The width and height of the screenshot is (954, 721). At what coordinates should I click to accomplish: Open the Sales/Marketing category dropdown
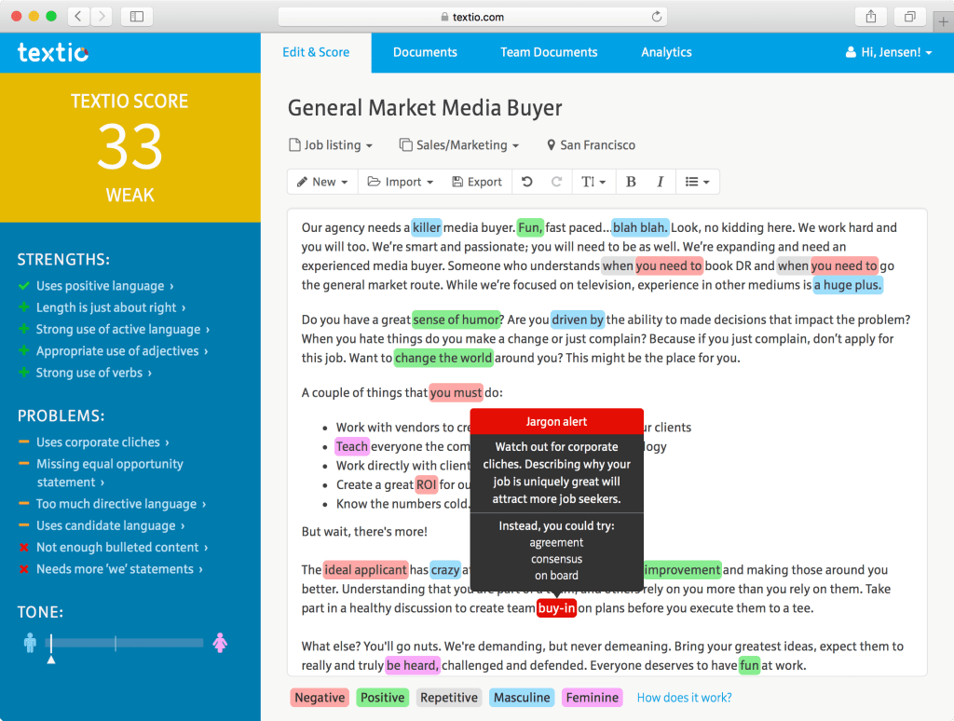click(459, 144)
